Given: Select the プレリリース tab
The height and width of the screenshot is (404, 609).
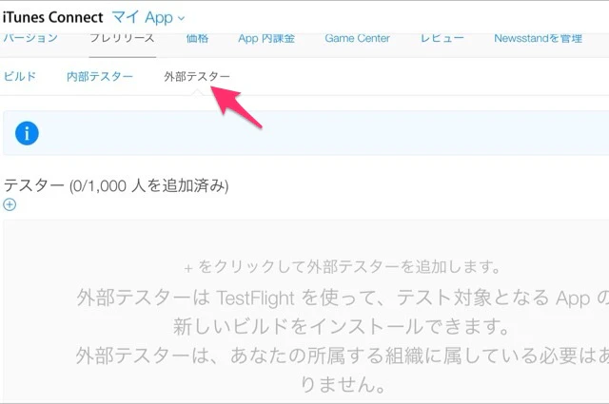Looking at the screenshot, I should click(123, 38).
